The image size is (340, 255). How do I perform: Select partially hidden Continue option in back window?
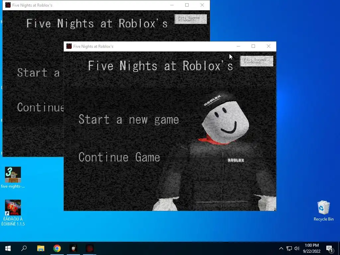coord(40,107)
